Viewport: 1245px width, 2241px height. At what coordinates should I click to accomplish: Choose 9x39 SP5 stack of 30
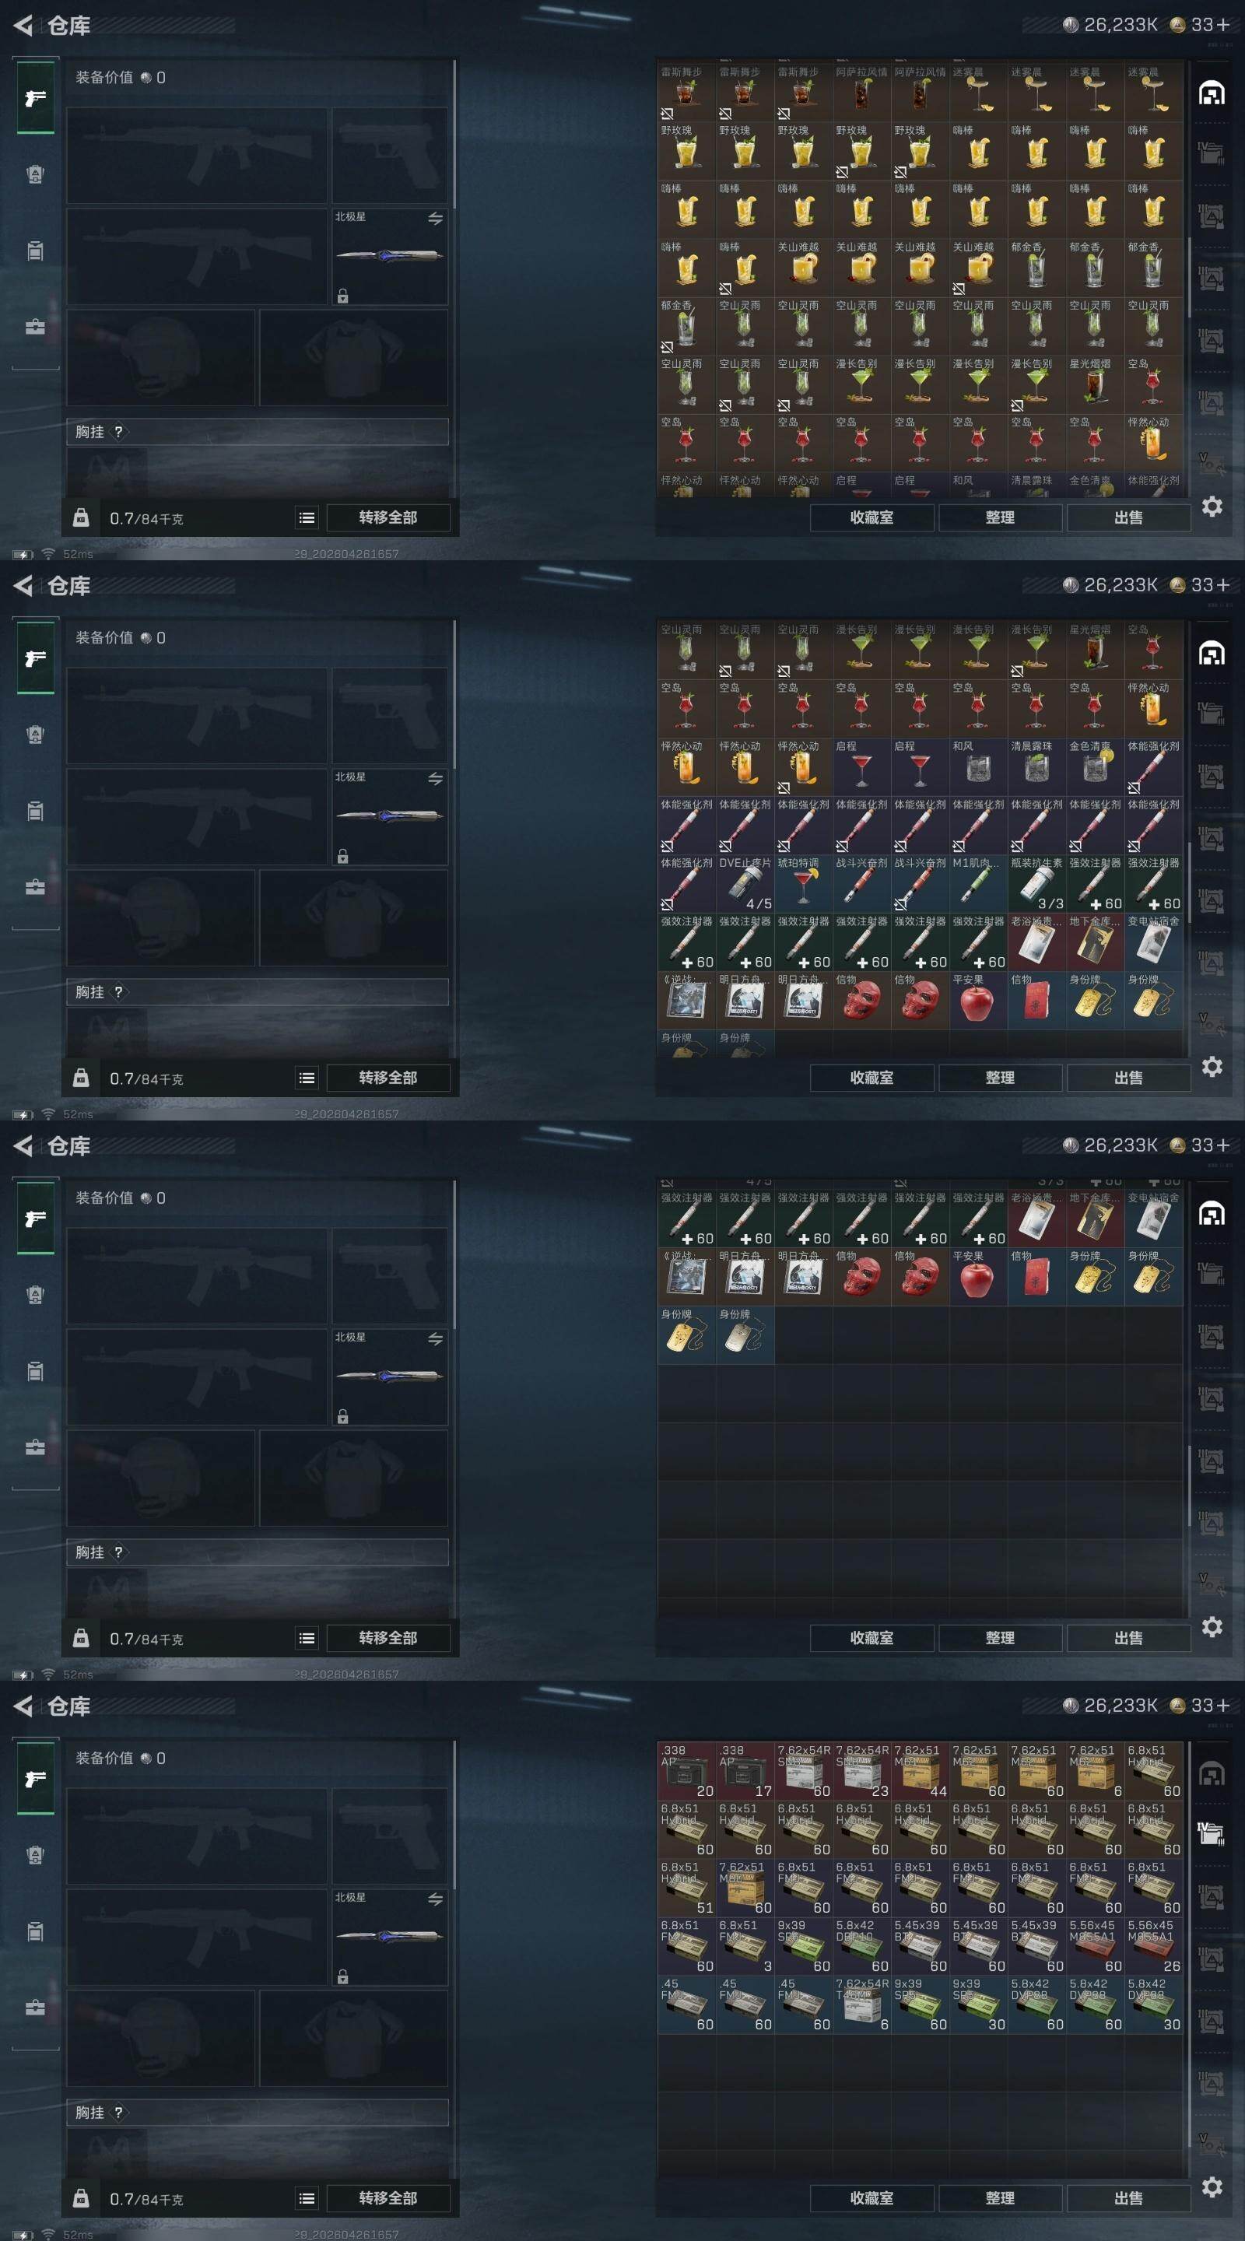pos(978,2004)
